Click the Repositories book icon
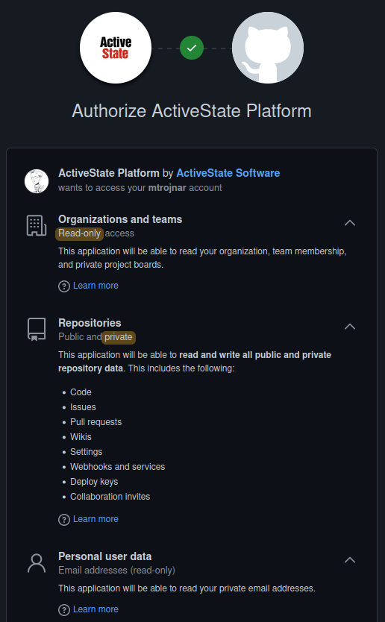 coord(37,329)
